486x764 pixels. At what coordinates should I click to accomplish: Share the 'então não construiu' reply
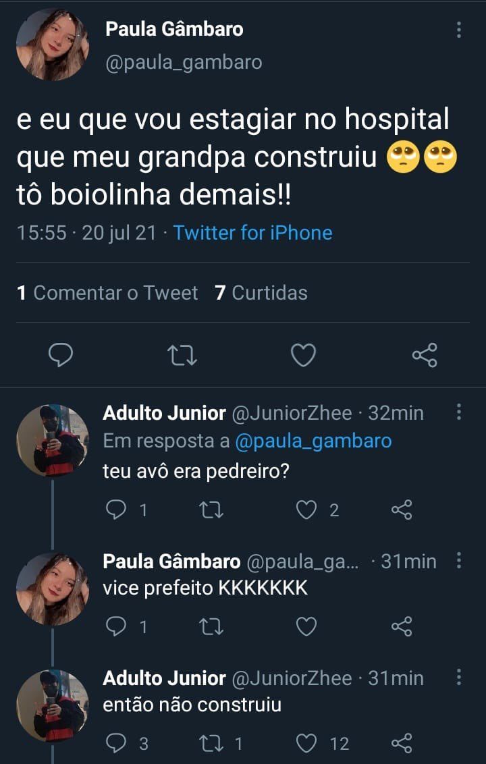402,744
